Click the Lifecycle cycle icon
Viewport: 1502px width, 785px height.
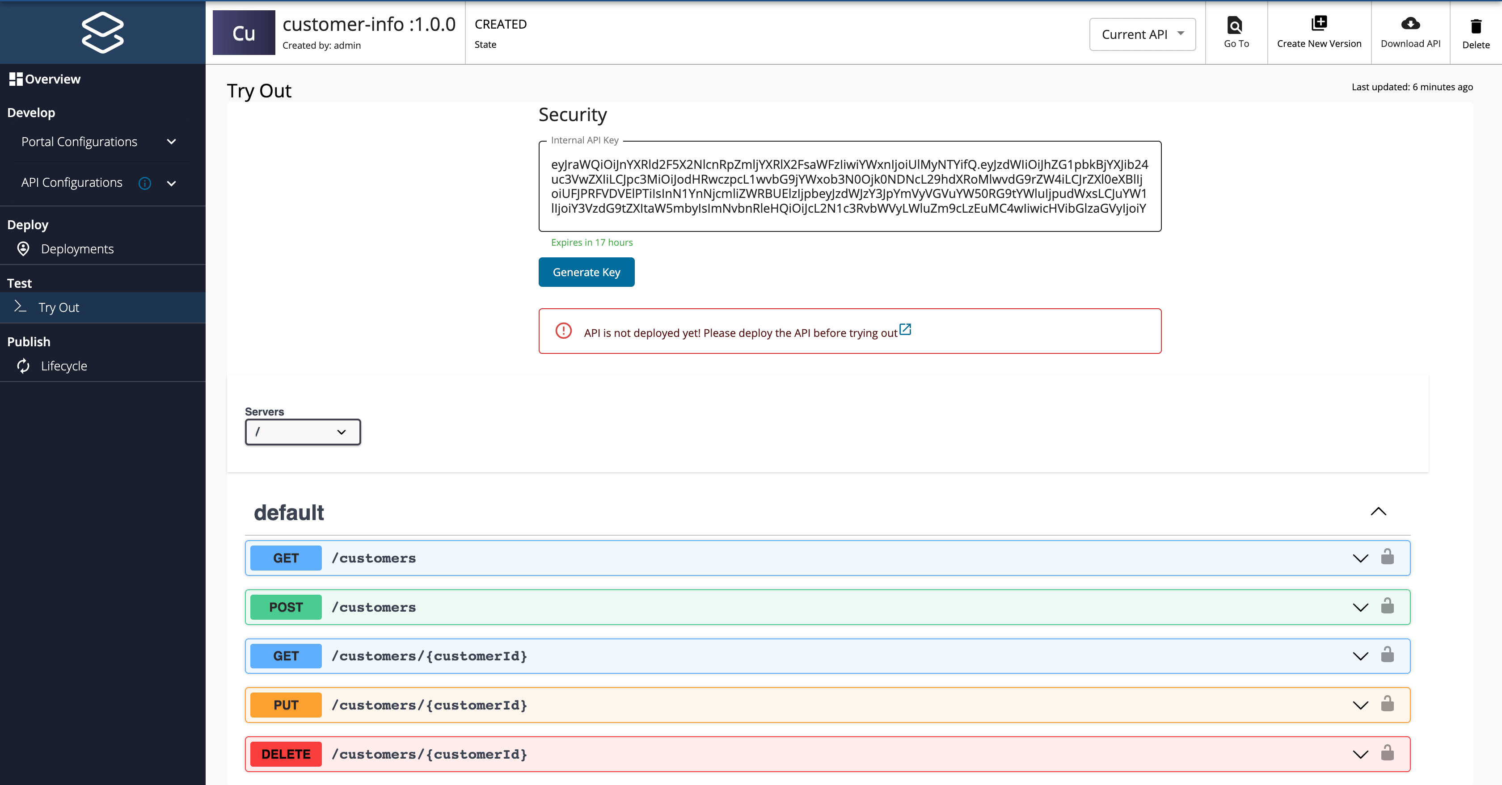23,366
